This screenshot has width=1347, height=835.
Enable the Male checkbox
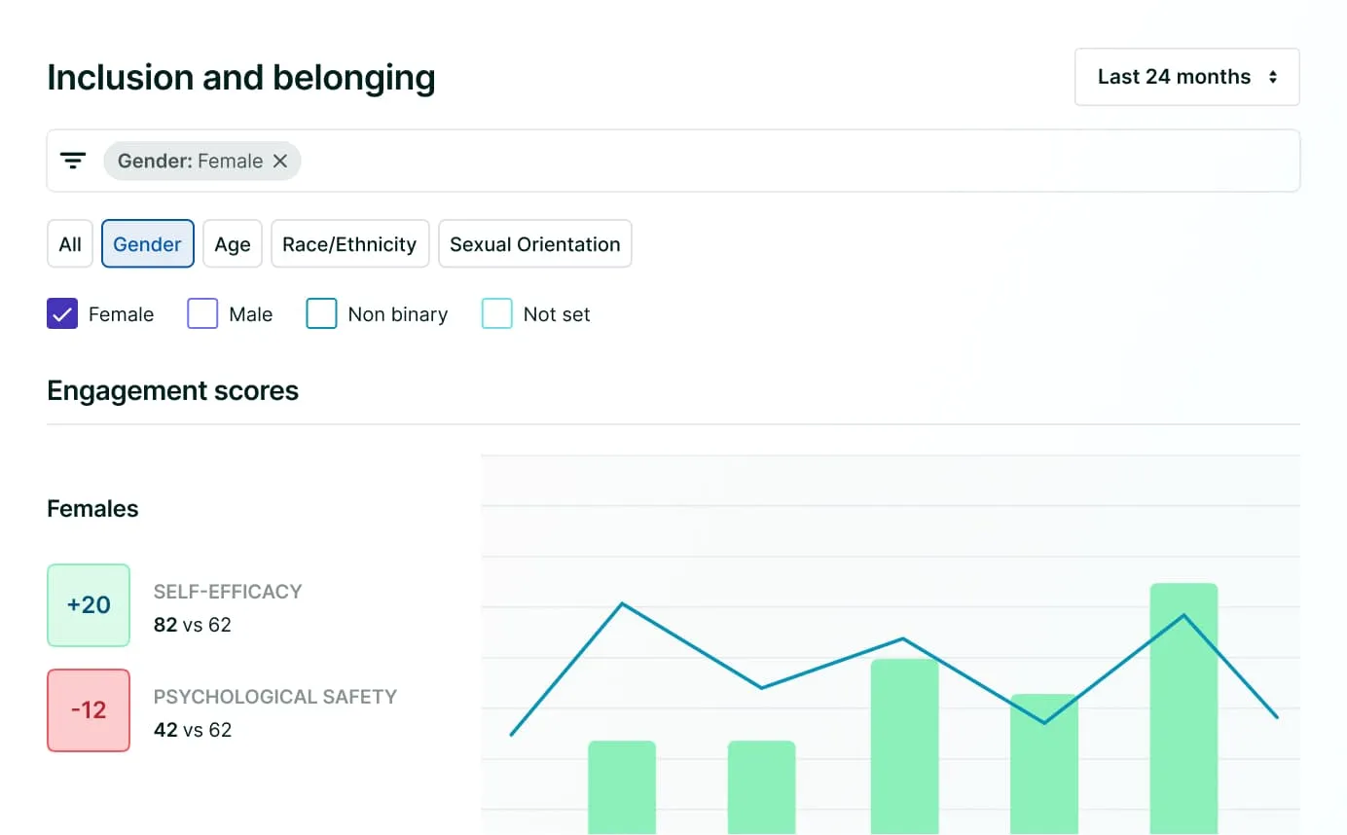coord(202,314)
